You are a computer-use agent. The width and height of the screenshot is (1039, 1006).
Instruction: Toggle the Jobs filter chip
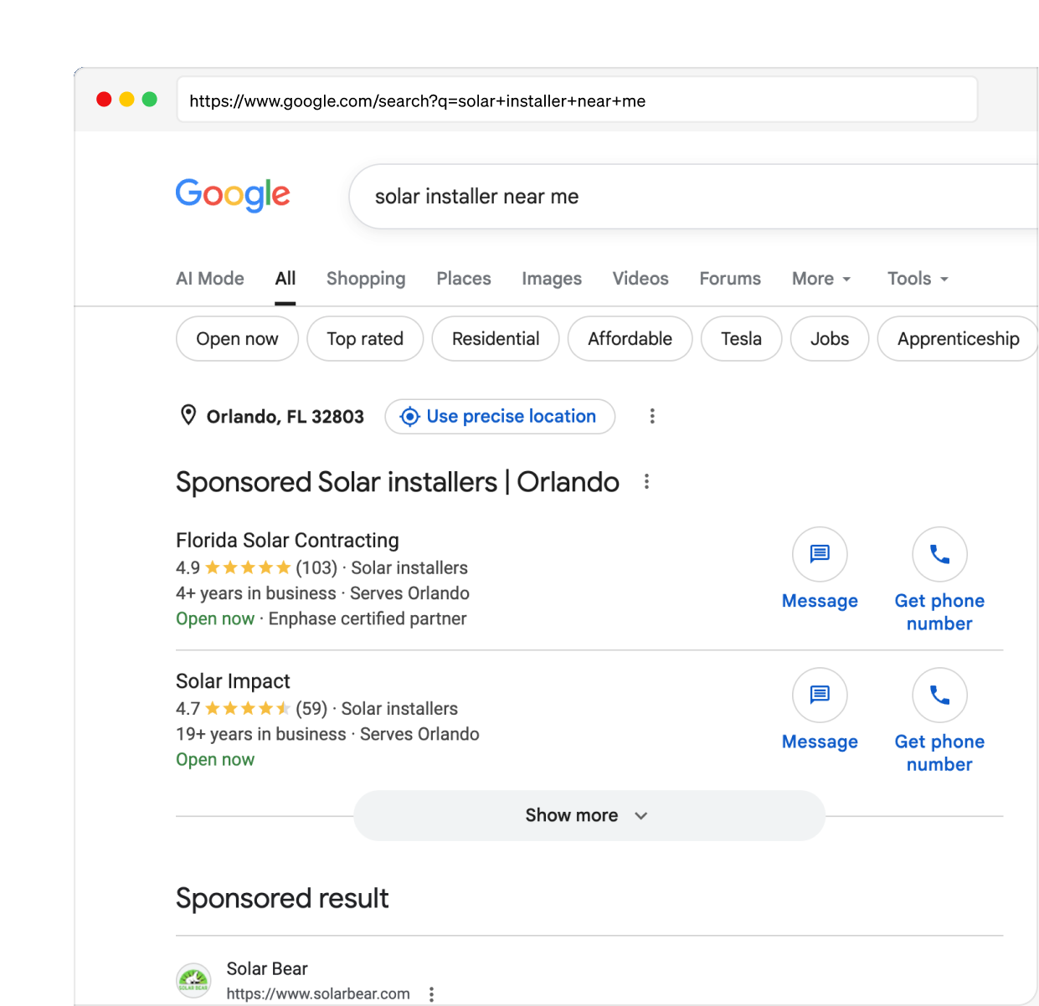click(x=830, y=339)
